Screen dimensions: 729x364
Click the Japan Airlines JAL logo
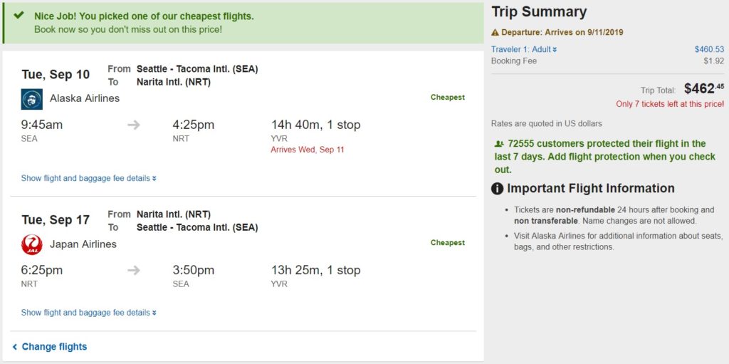tap(32, 244)
